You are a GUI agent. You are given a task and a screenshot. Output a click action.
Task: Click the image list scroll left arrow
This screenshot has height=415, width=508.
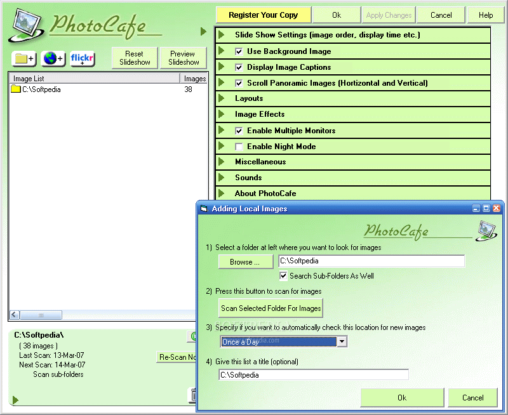coord(15,315)
